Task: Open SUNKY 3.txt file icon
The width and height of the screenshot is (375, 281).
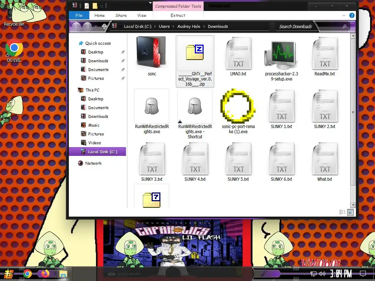Action: (152, 159)
